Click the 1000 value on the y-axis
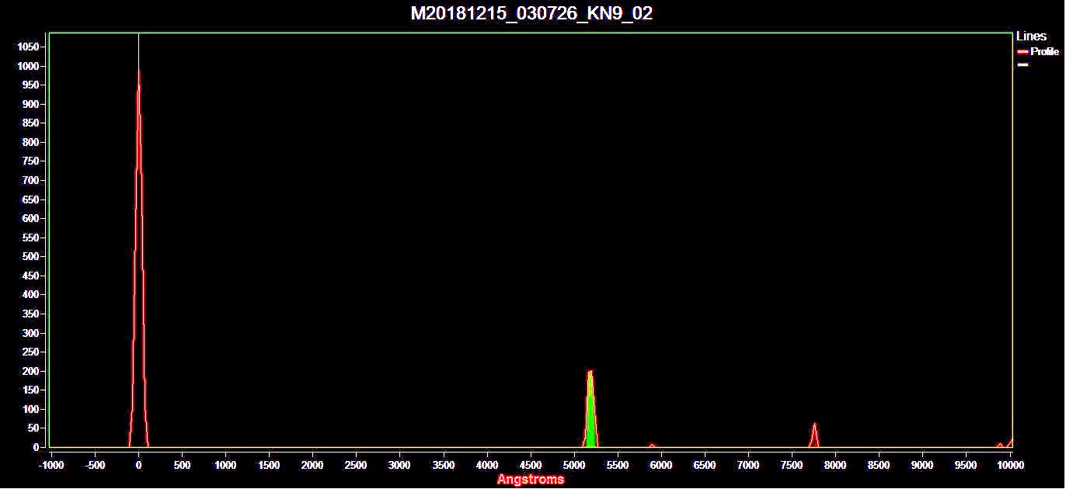The height and width of the screenshot is (489, 1066). tap(28, 67)
